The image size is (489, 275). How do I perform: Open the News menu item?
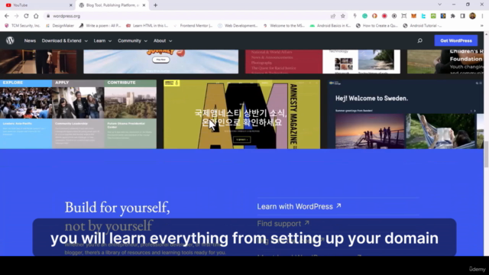click(30, 40)
